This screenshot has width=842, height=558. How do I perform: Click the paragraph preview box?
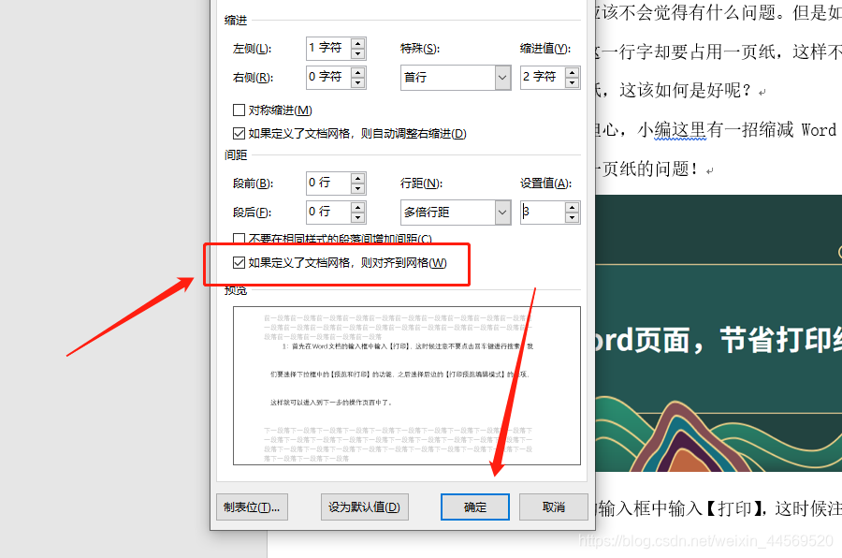coord(407,386)
